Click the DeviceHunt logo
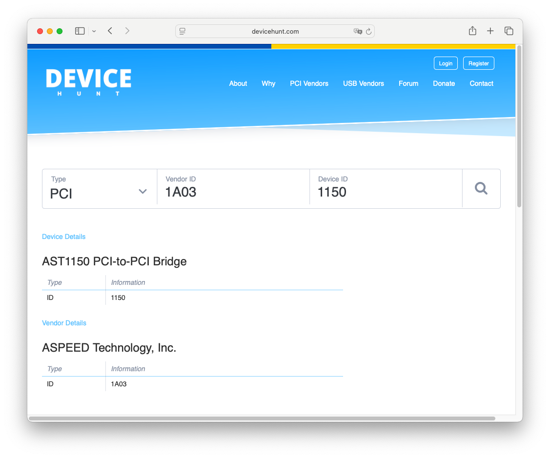The image size is (550, 458). pos(88,81)
